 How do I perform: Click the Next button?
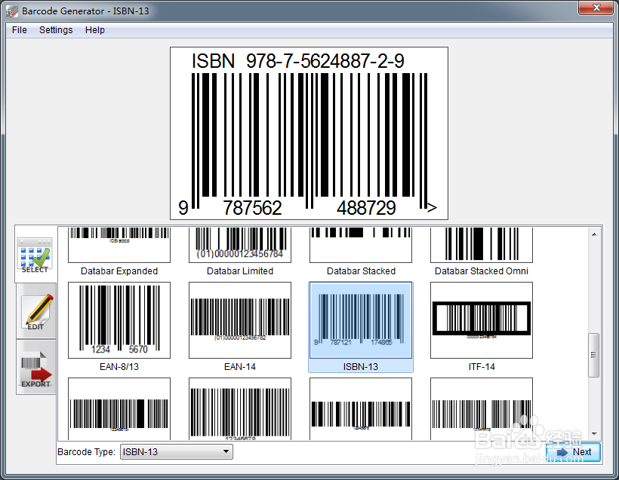coord(574,452)
